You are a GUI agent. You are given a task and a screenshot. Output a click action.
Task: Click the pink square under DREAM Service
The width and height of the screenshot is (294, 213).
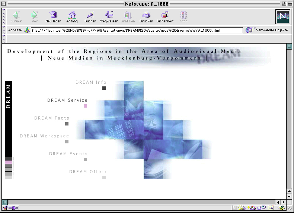pyautogui.click(x=85, y=106)
